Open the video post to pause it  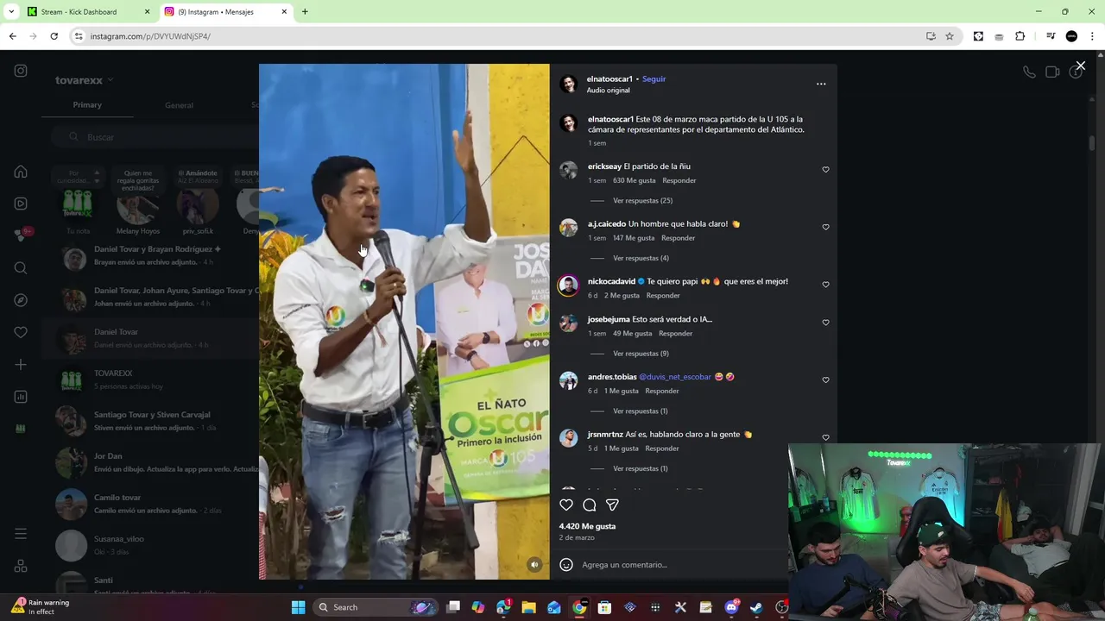tap(404, 322)
